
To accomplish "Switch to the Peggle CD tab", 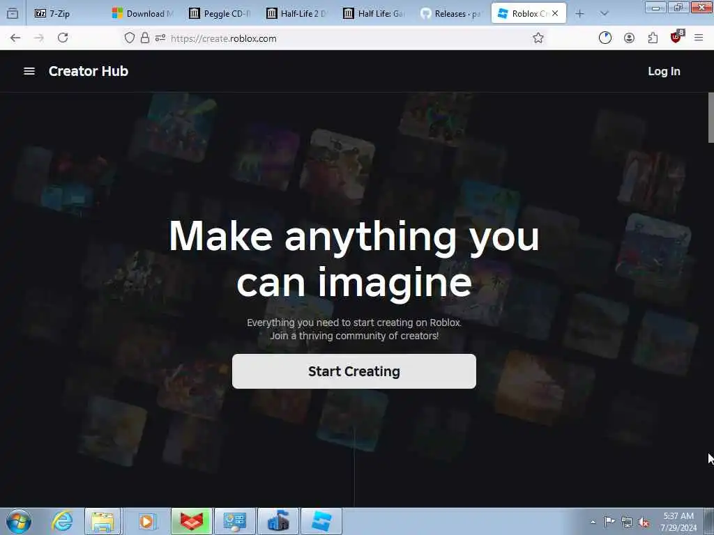I will coord(221,14).
